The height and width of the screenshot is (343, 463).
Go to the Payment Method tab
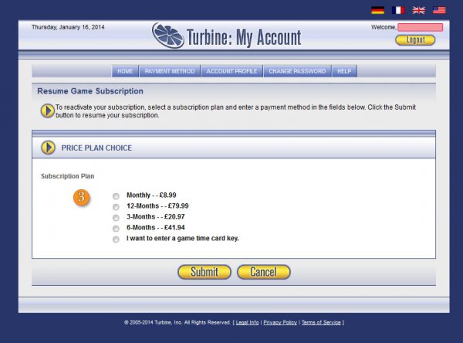tap(170, 71)
